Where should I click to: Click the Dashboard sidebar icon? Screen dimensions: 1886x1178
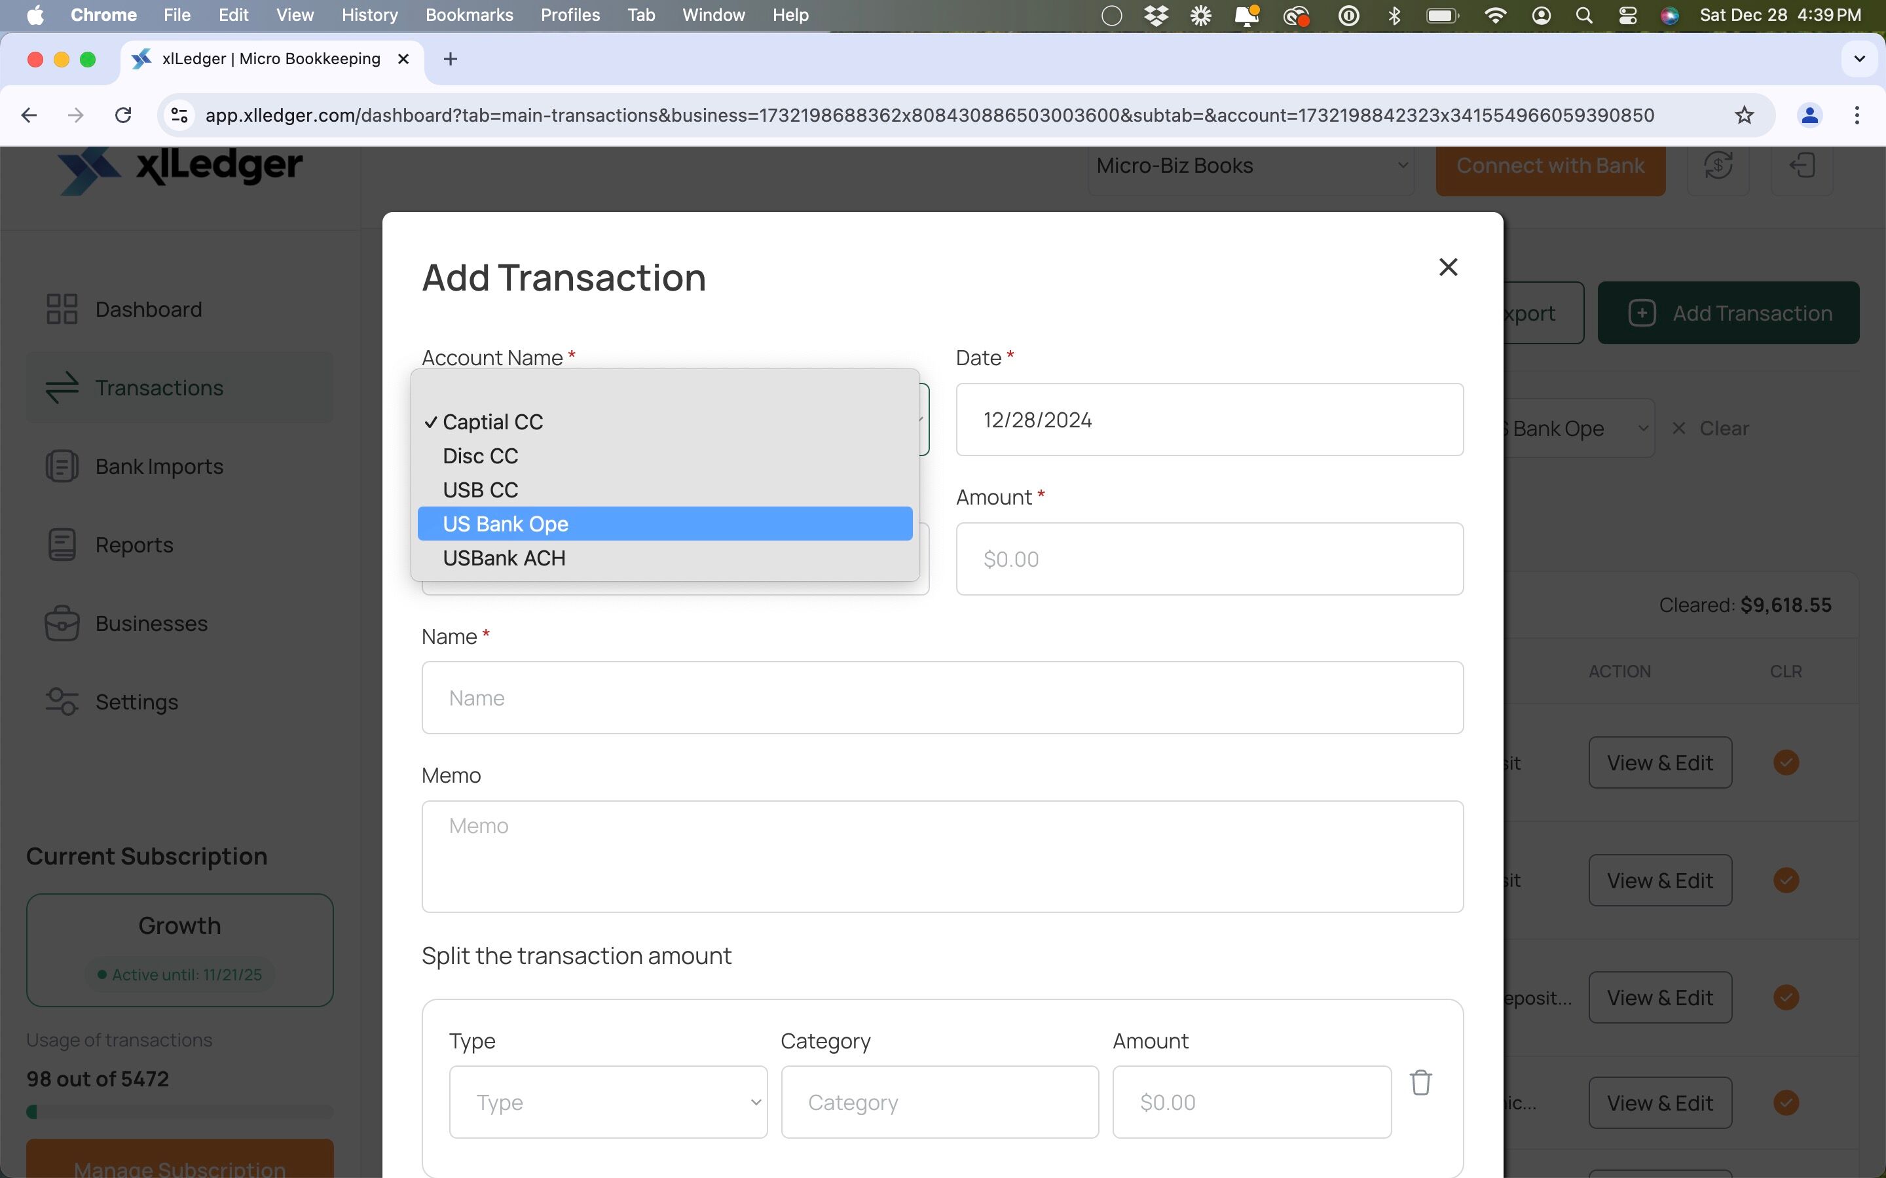point(62,310)
